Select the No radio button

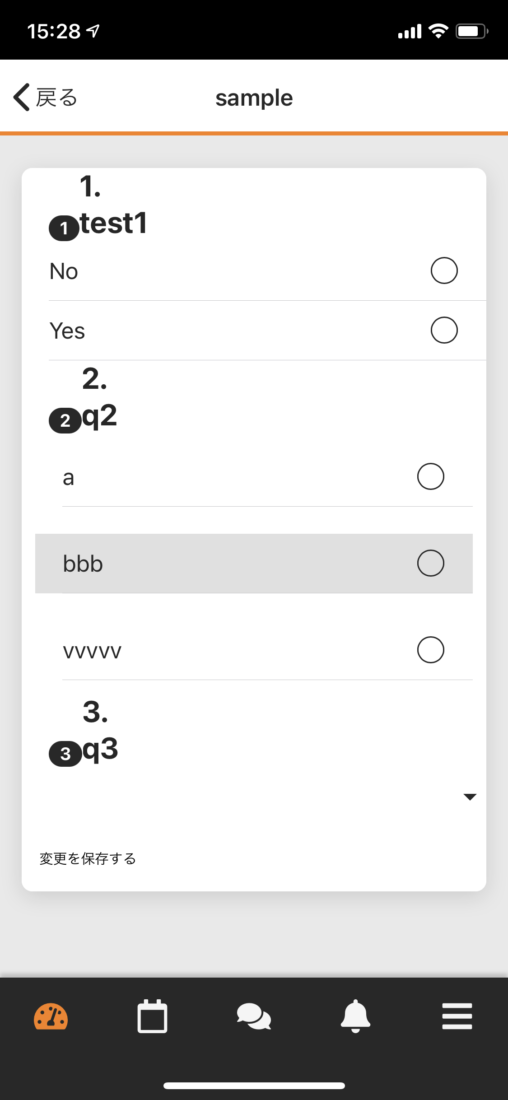click(444, 270)
